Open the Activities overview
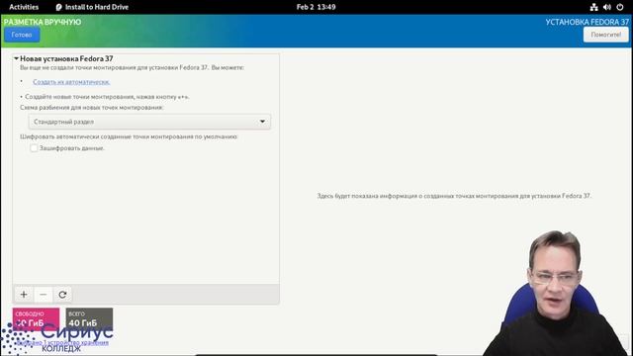 (x=24, y=7)
